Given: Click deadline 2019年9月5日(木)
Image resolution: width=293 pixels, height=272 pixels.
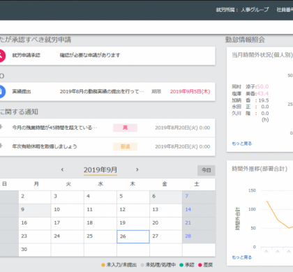Looking at the screenshot, I should click(x=190, y=91).
